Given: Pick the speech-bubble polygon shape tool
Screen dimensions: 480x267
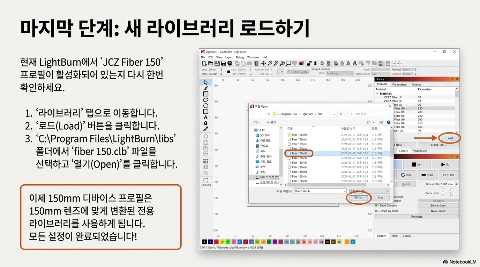Looking at the screenshot, I should tap(205, 100).
